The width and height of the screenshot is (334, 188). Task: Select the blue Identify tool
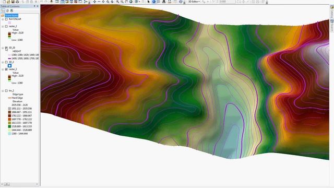pyautogui.click(x=154, y=2)
